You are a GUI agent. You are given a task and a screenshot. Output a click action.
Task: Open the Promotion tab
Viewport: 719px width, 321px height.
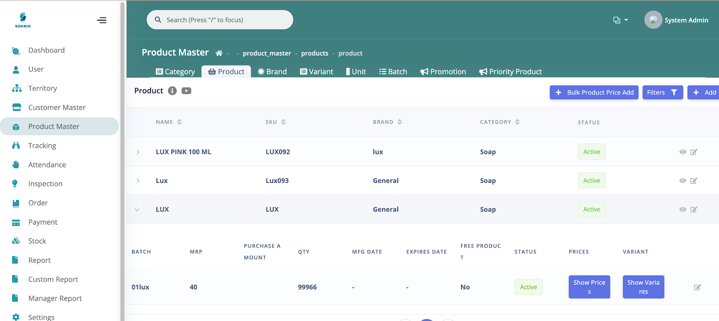point(443,72)
